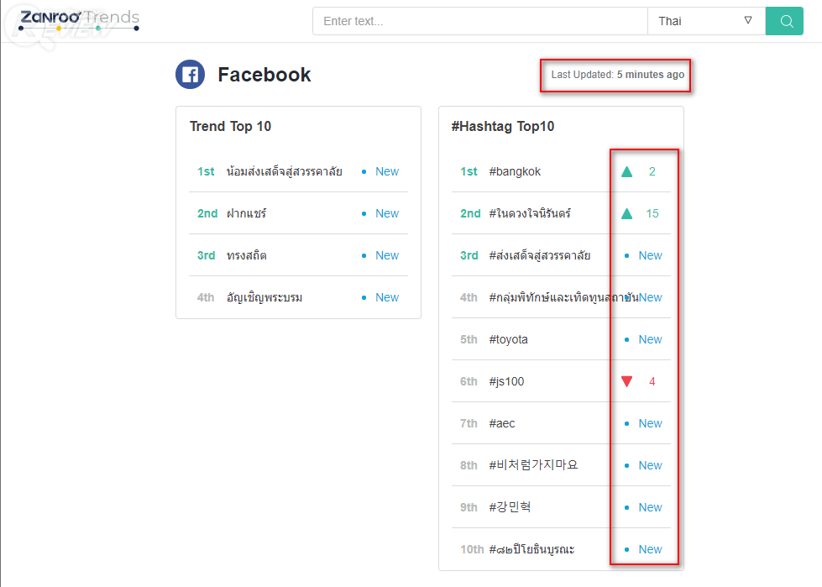Click New label beside 1st trend
The width and height of the screenshot is (822, 587).
click(x=387, y=172)
